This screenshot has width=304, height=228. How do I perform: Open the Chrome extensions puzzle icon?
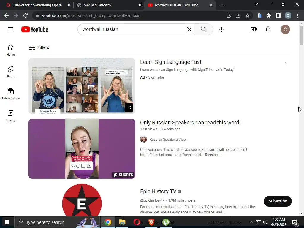click(x=269, y=15)
